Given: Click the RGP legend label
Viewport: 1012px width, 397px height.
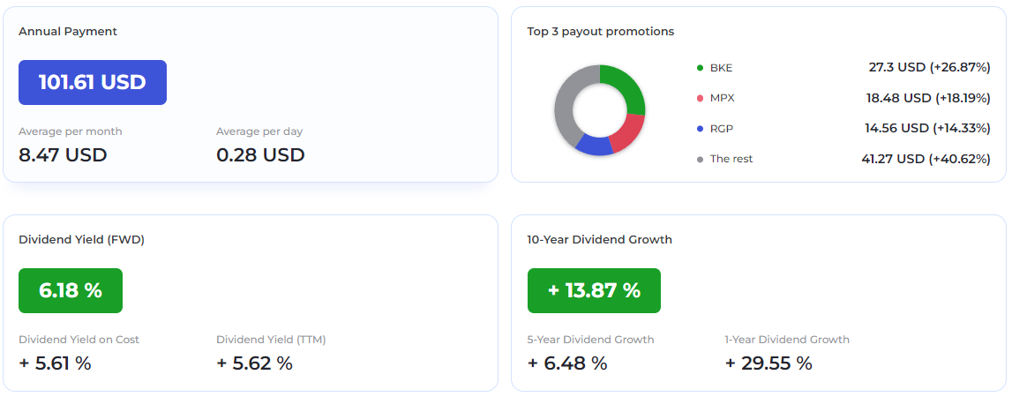Looking at the screenshot, I should (722, 129).
